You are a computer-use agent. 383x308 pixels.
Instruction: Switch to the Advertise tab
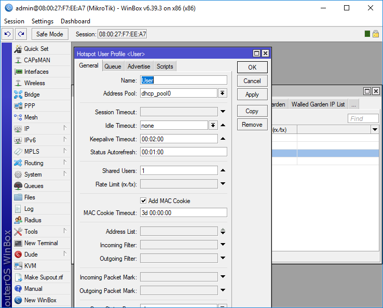(139, 66)
